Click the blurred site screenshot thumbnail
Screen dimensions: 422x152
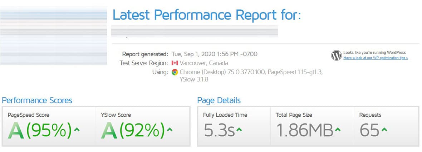(x=54, y=36)
